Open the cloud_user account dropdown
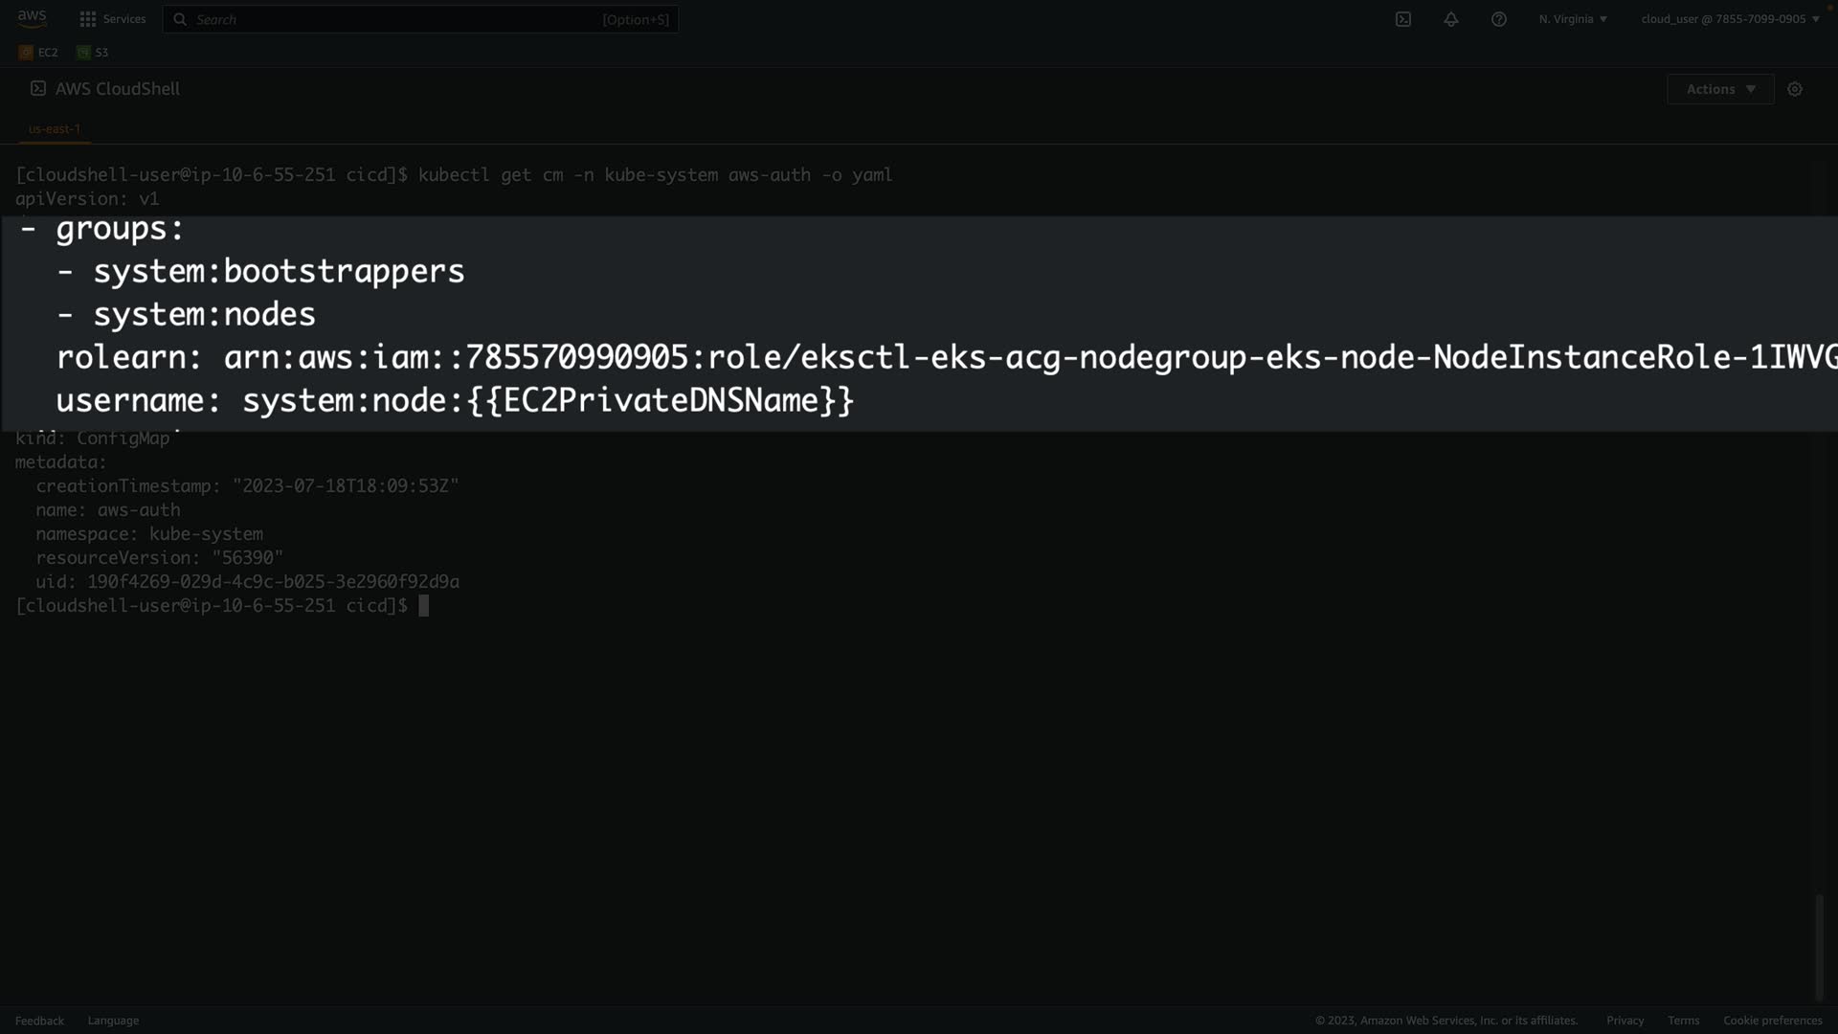Screen dimensions: 1838x1034 click(1730, 19)
